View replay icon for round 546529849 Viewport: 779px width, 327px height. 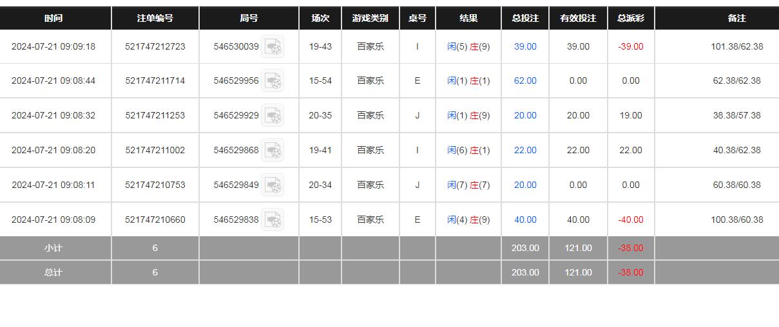click(x=273, y=185)
